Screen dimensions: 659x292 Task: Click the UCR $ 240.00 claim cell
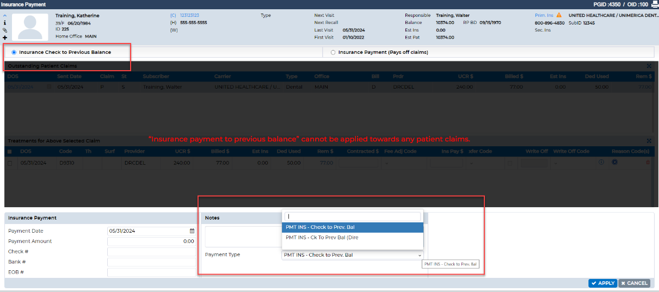[465, 86]
